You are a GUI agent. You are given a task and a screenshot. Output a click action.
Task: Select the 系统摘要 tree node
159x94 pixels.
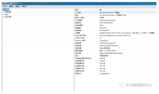point(6,10)
